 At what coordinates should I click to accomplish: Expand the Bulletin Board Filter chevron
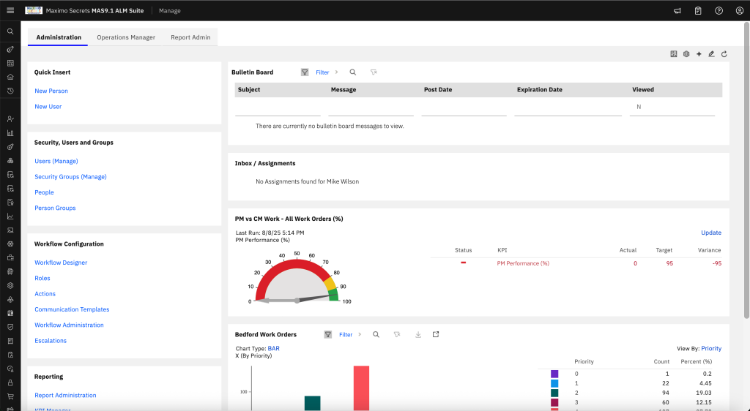(x=336, y=72)
